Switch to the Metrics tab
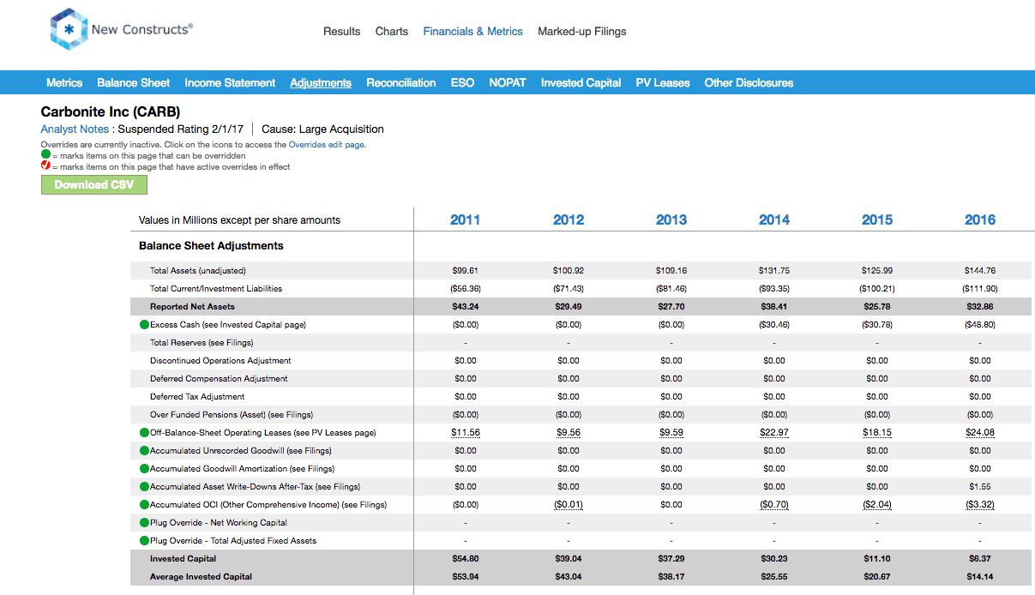This screenshot has width=1035, height=595. (64, 83)
